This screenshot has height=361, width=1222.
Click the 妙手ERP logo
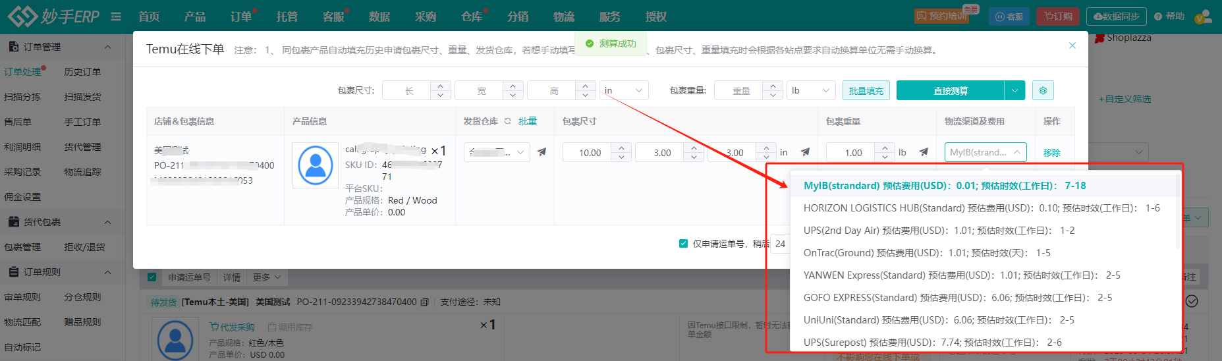[54, 16]
